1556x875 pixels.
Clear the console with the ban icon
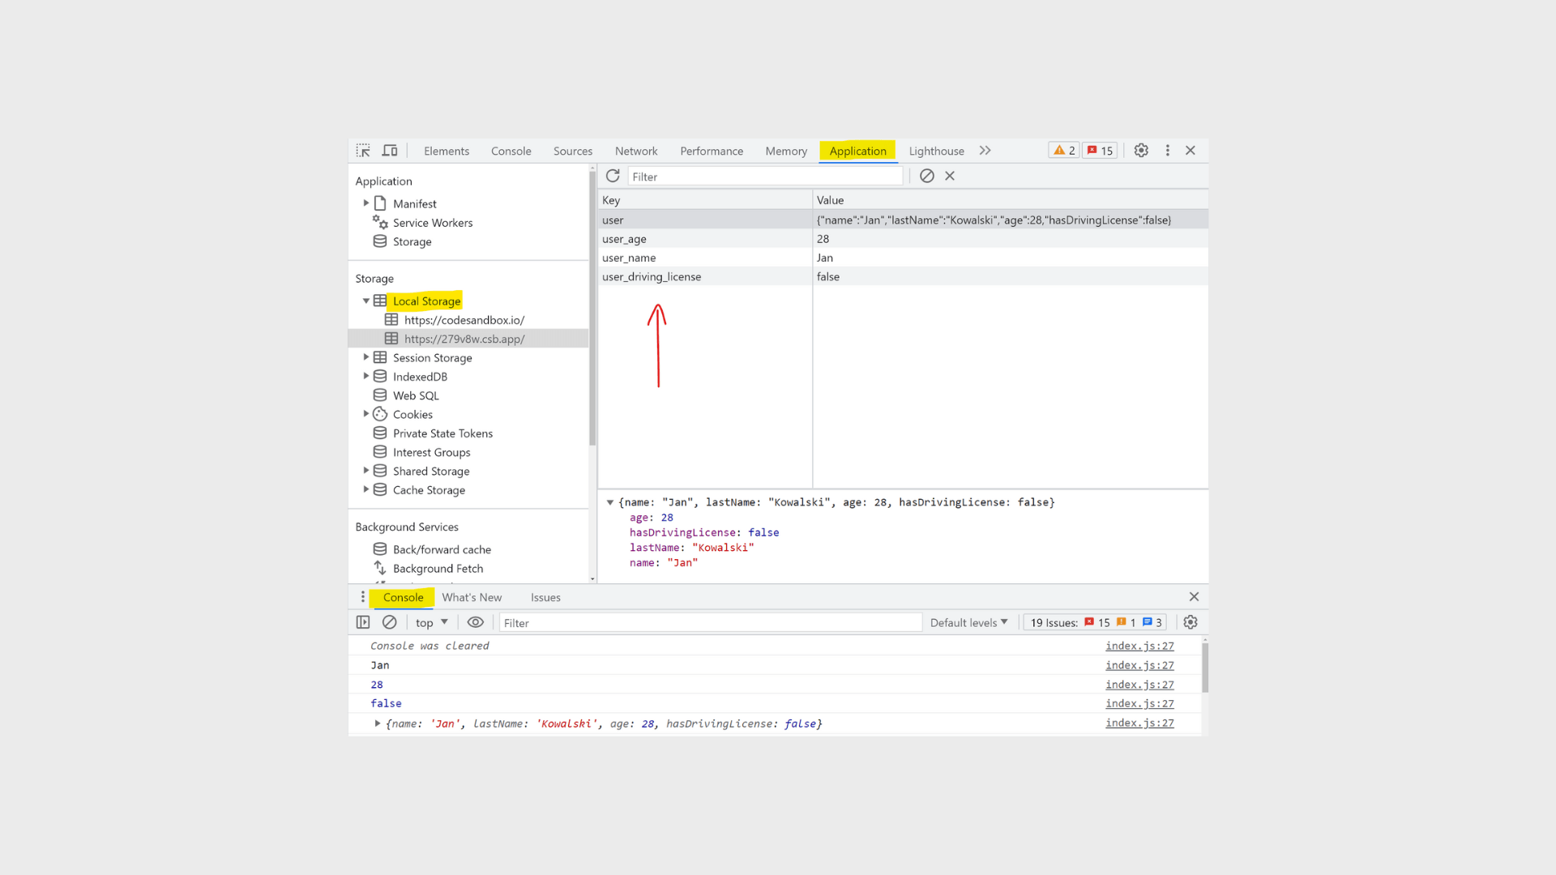[x=389, y=622]
